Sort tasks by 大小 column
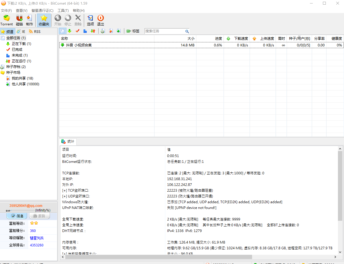Viewport: 344px width, 264px height. pyautogui.click(x=175, y=39)
